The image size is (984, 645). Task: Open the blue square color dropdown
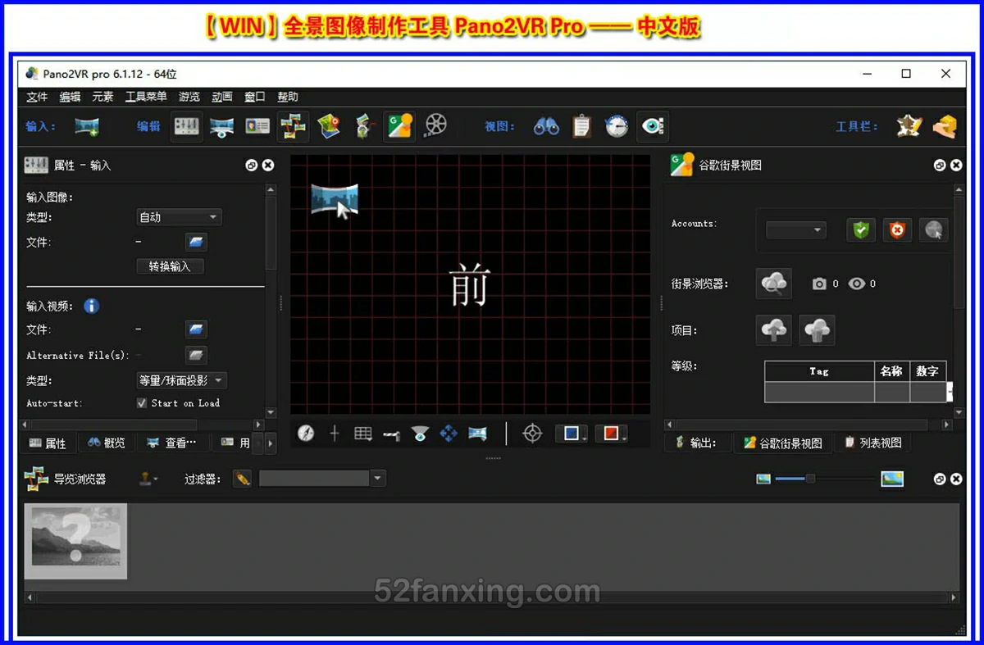click(x=572, y=434)
